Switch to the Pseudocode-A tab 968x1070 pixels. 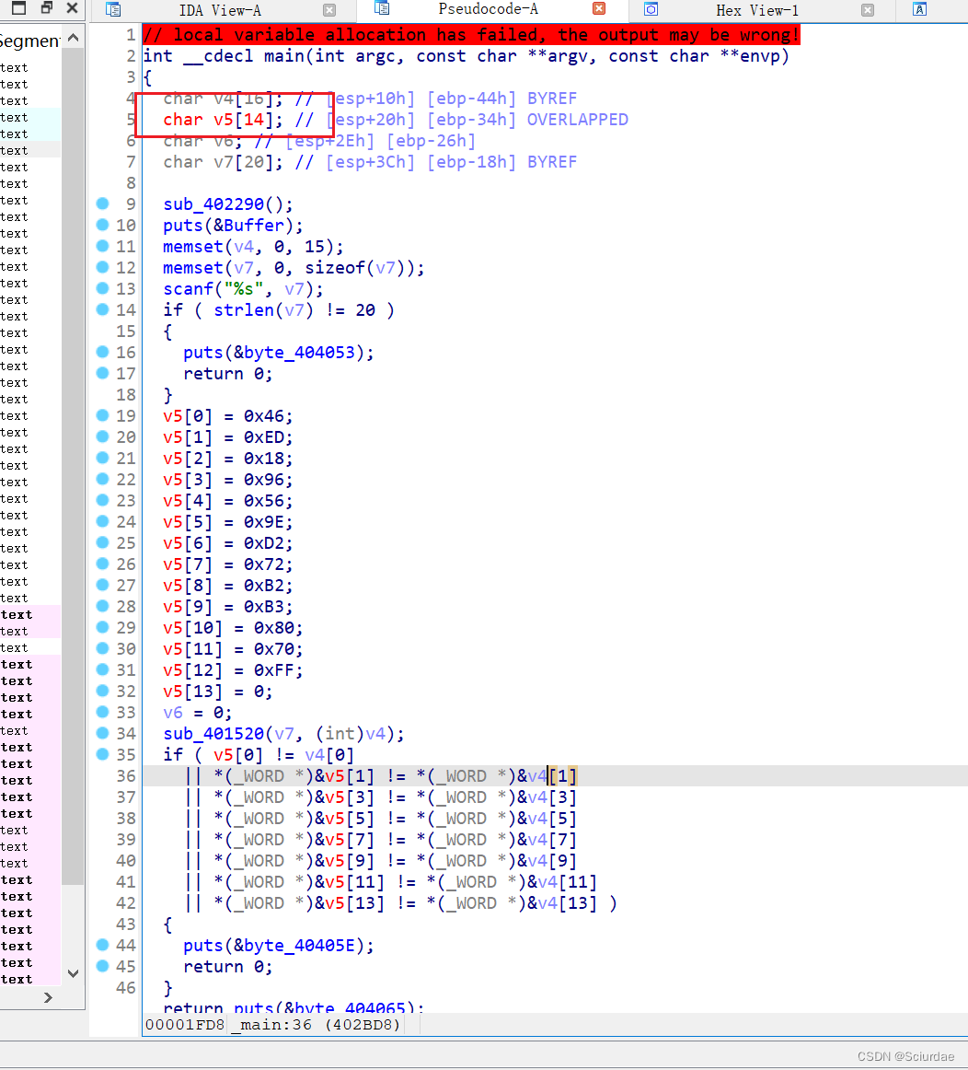click(488, 9)
